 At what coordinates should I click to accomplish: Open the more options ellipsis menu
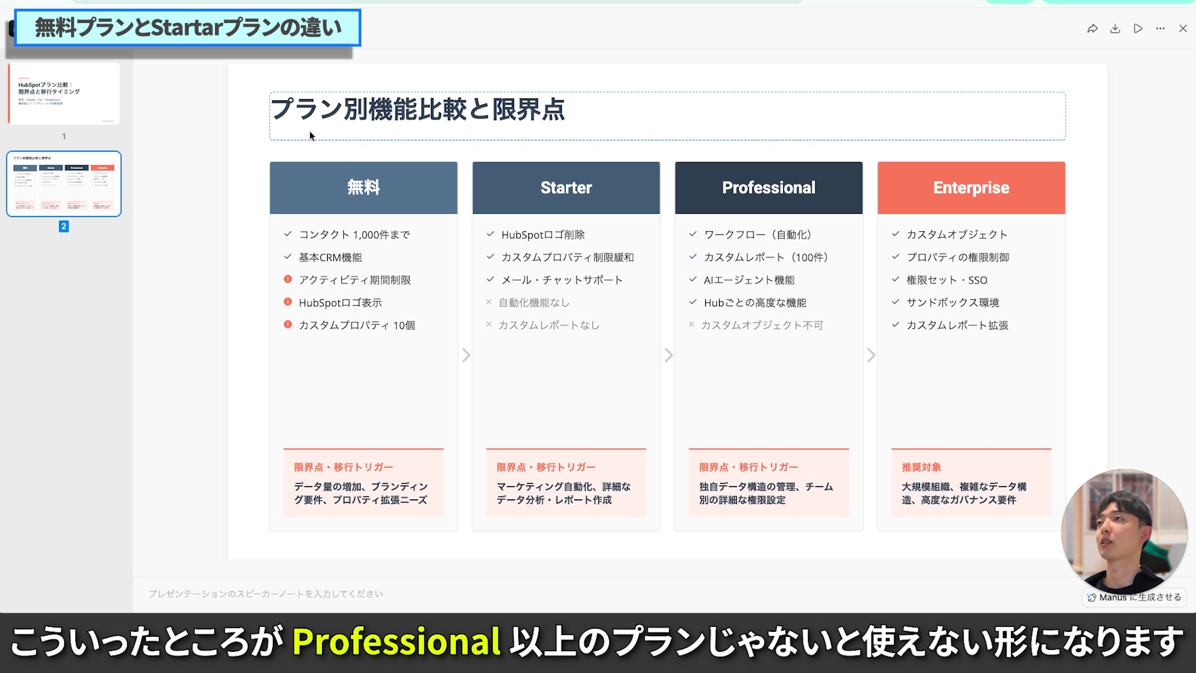[1160, 28]
